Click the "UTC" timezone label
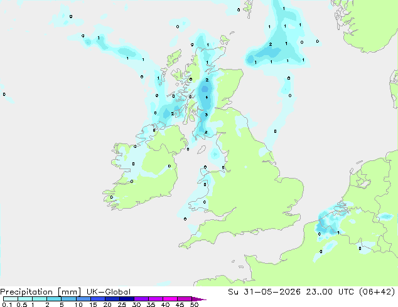The width and height of the screenshot is (398, 307). 346,292
